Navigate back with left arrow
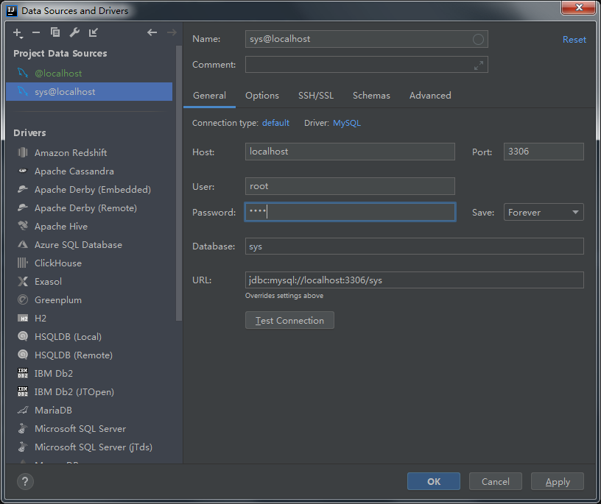The height and width of the screenshot is (504, 601). point(152,32)
